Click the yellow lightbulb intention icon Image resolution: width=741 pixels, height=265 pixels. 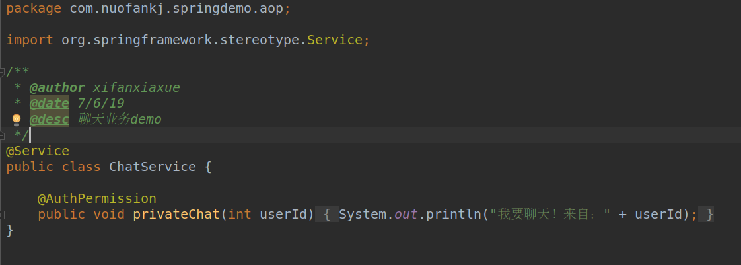(x=17, y=120)
